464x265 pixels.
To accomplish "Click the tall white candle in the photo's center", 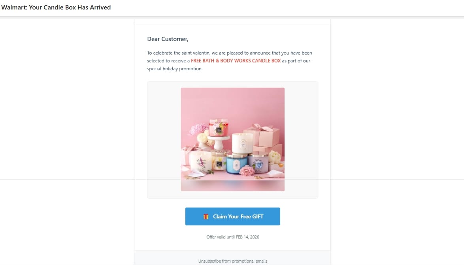I will (242, 143).
